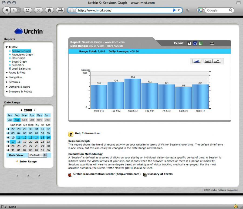Select the Jul month tab
Viewport: 243px width, 209px height.
pyautogui.click(x=10, y=120)
